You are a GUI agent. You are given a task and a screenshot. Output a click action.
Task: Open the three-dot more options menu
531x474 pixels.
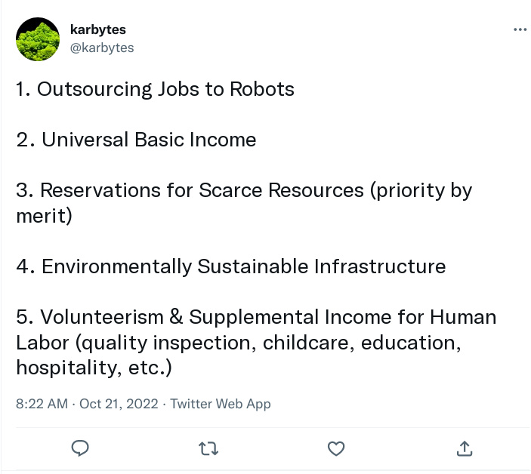coord(520,29)
